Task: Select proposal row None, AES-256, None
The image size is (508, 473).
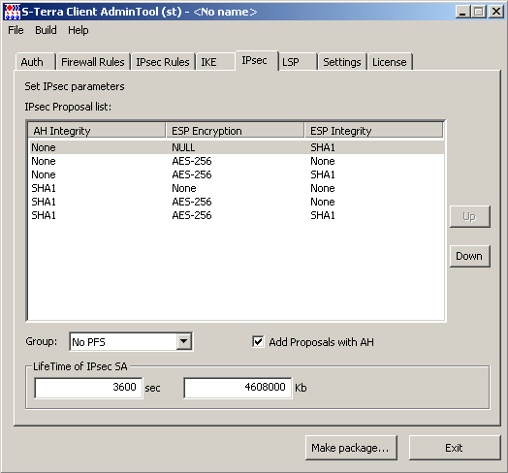Action: pos(237,161)
